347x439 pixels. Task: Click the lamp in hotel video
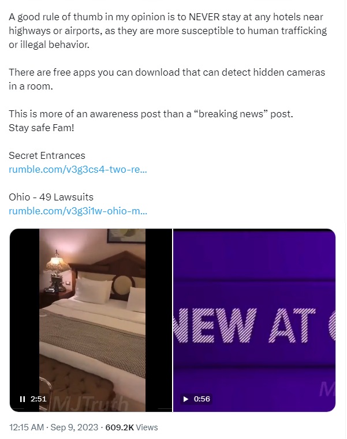(57, 267)
